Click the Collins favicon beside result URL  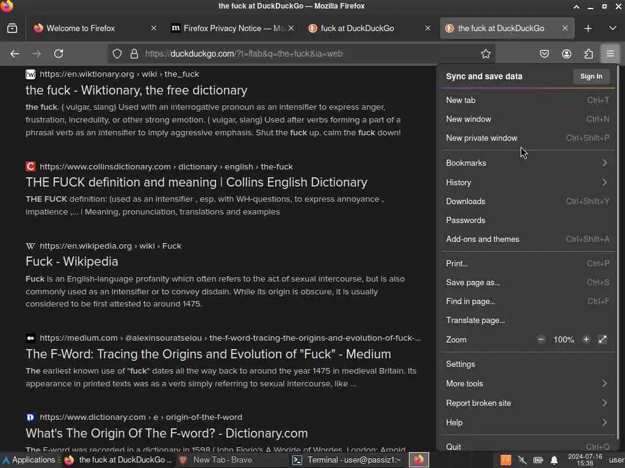(x=31, y=166)
